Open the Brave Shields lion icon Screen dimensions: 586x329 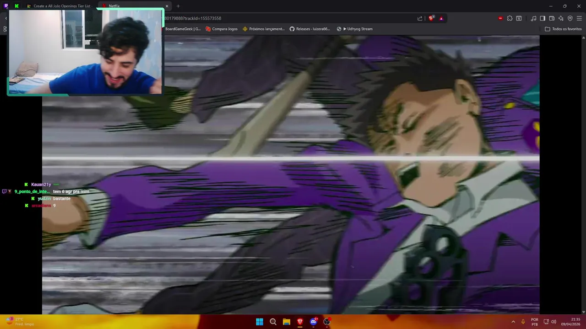tap(431, 18)
